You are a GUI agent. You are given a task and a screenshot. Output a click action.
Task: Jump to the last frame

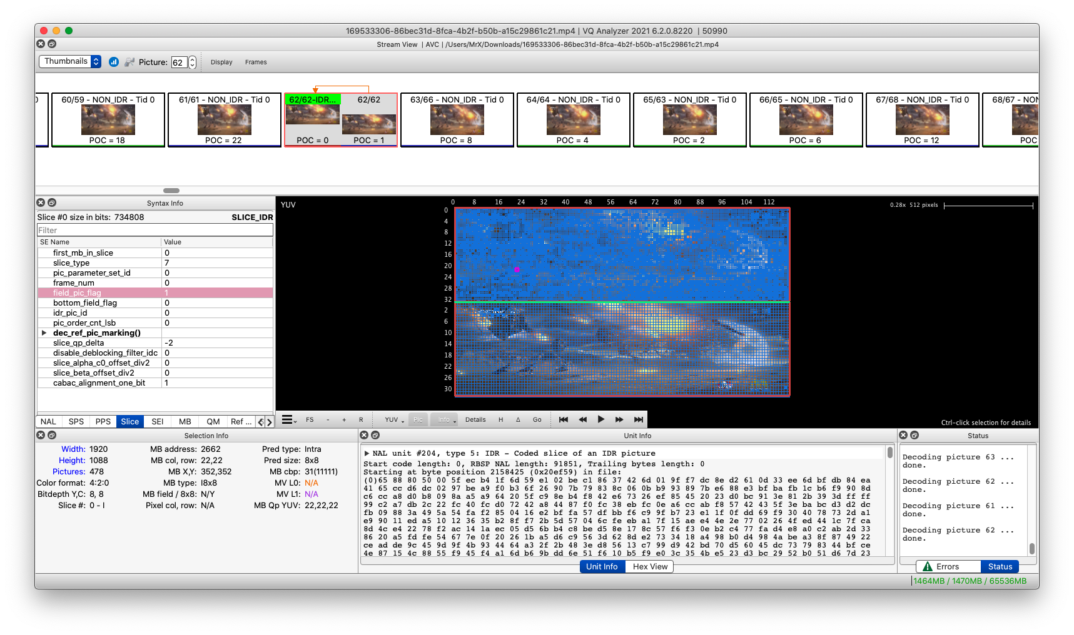pos(638,419)
